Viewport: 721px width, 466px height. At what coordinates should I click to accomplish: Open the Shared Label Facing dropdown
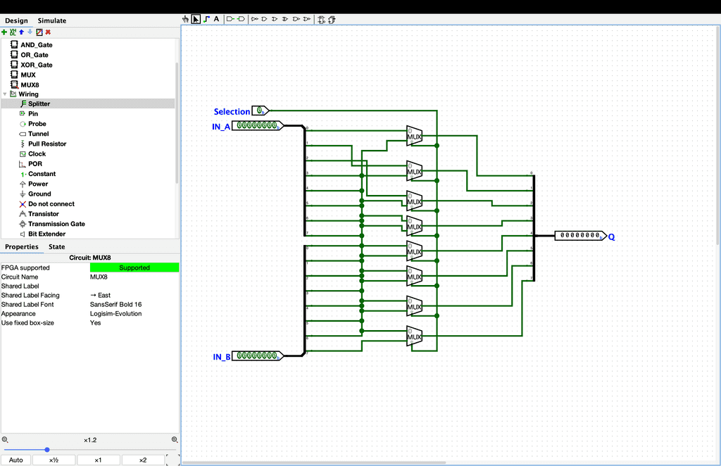tap(134, 296)
